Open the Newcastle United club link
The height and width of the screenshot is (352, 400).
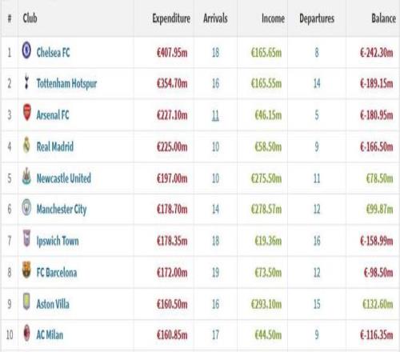click(64, 178)
